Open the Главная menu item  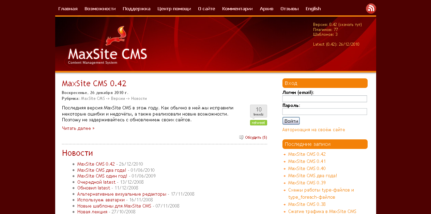point(68,9)
